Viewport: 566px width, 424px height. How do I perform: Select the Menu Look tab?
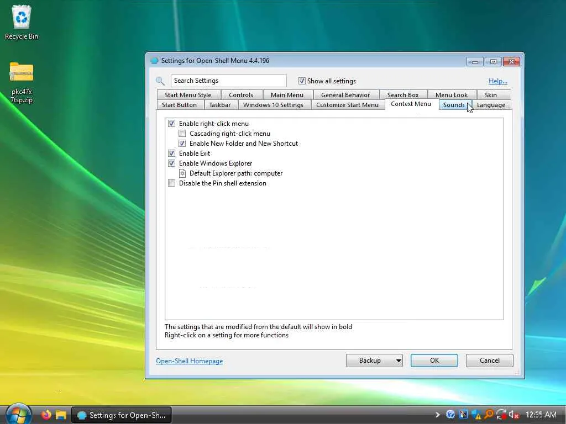pos(451,95)
